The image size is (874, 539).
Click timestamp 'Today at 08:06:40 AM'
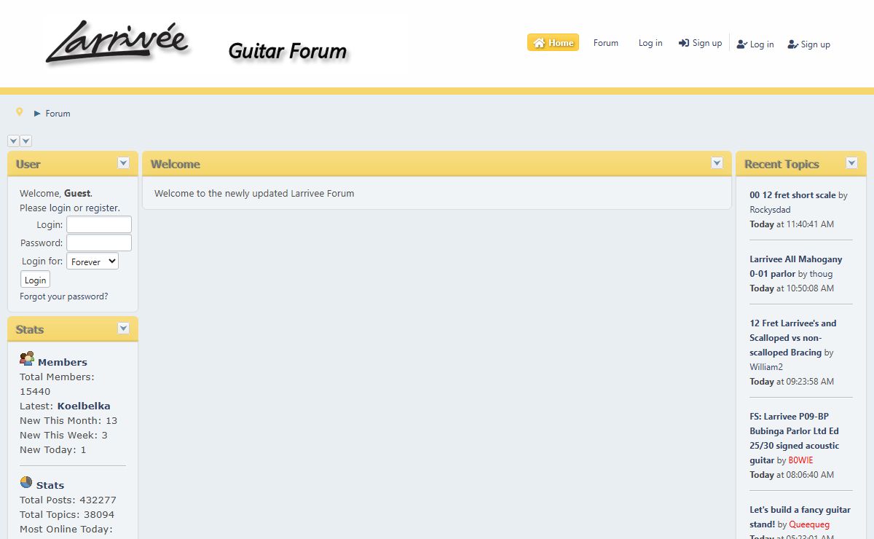792,475
